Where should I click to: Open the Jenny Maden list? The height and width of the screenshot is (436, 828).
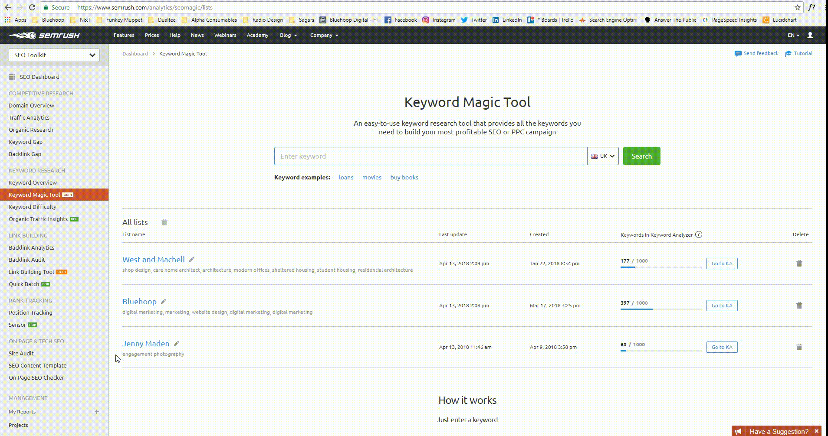pyautogui.click(x=146, y=343)
